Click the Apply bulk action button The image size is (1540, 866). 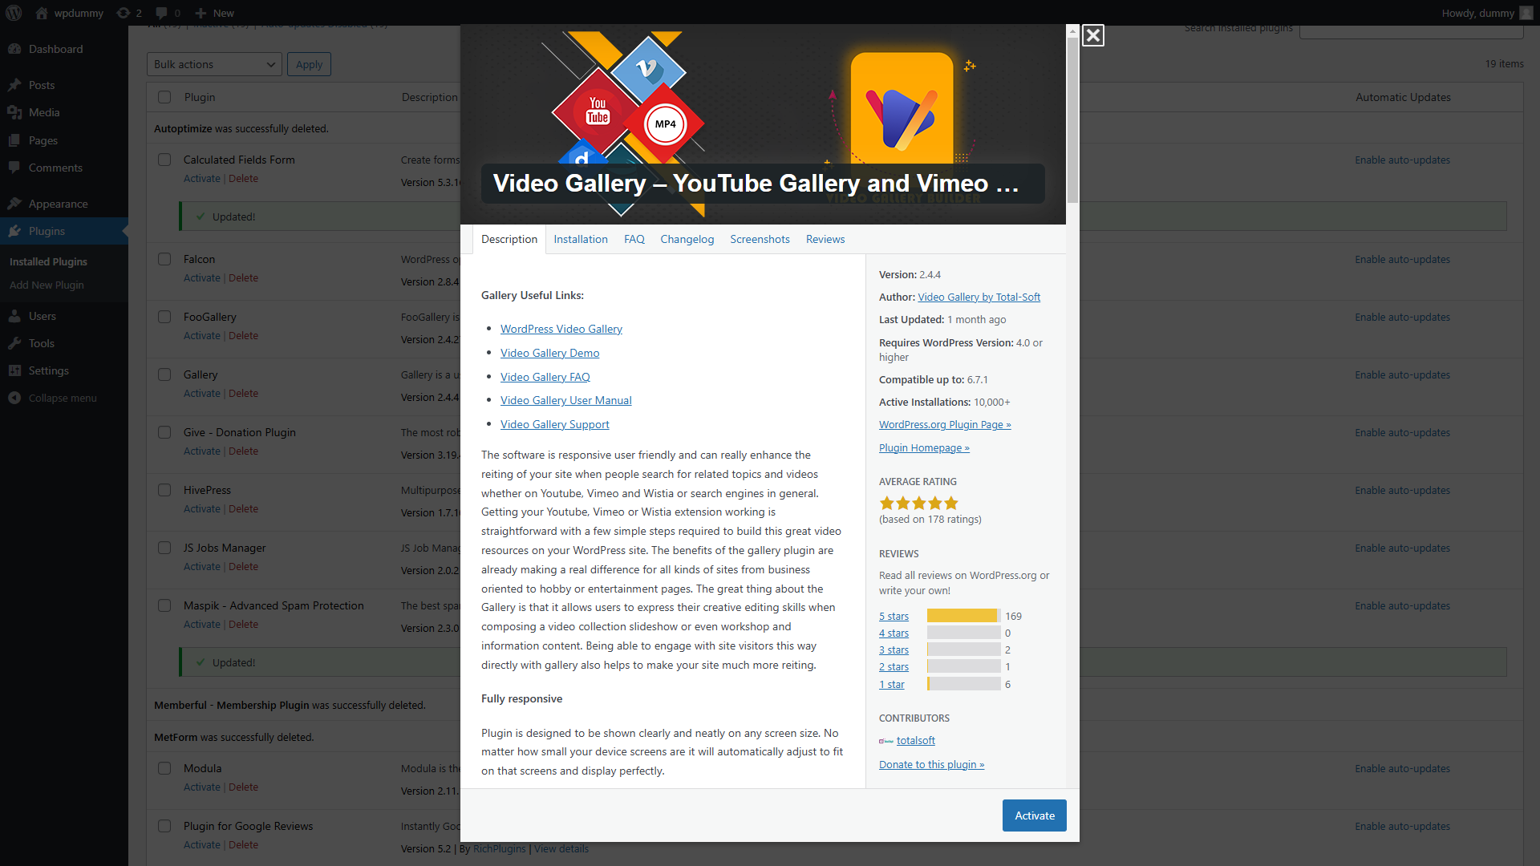(x=309, y=64)
